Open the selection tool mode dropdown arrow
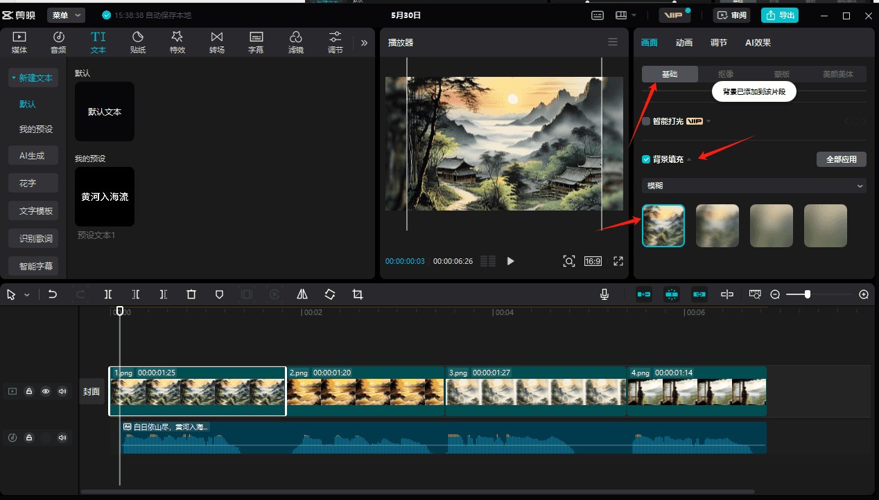 [27, 295]
